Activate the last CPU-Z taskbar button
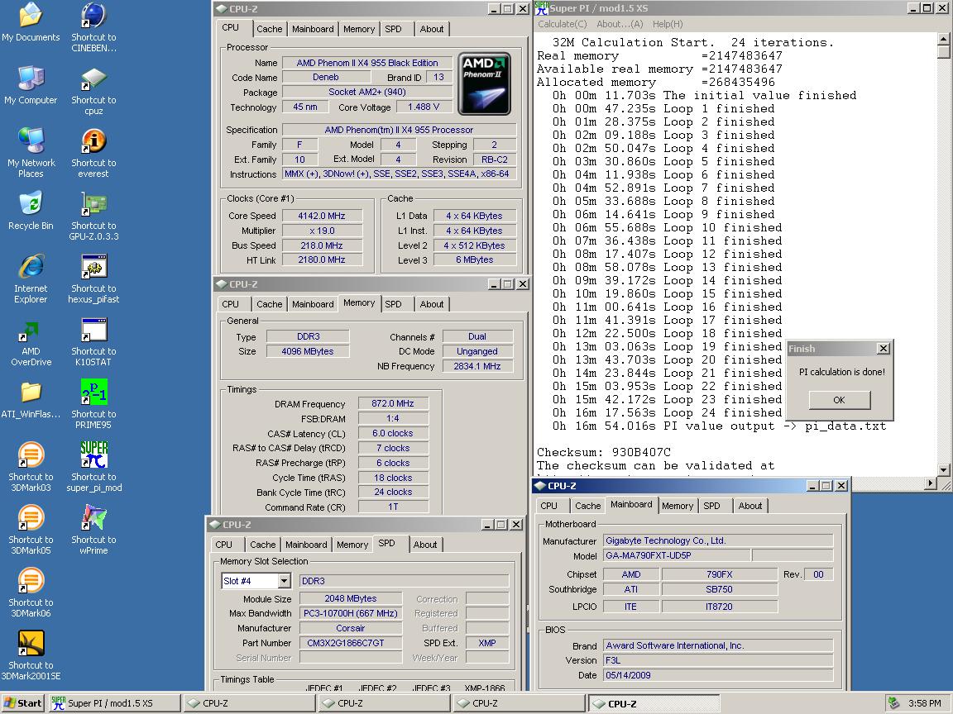 pyautogui.click(x=654, y=703)
